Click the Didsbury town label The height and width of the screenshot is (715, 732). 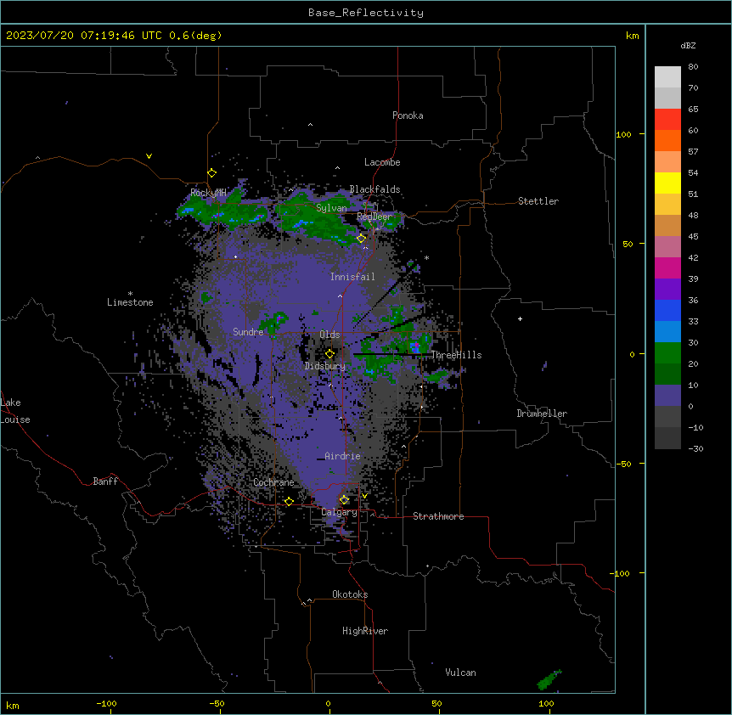tap(325, 366)
